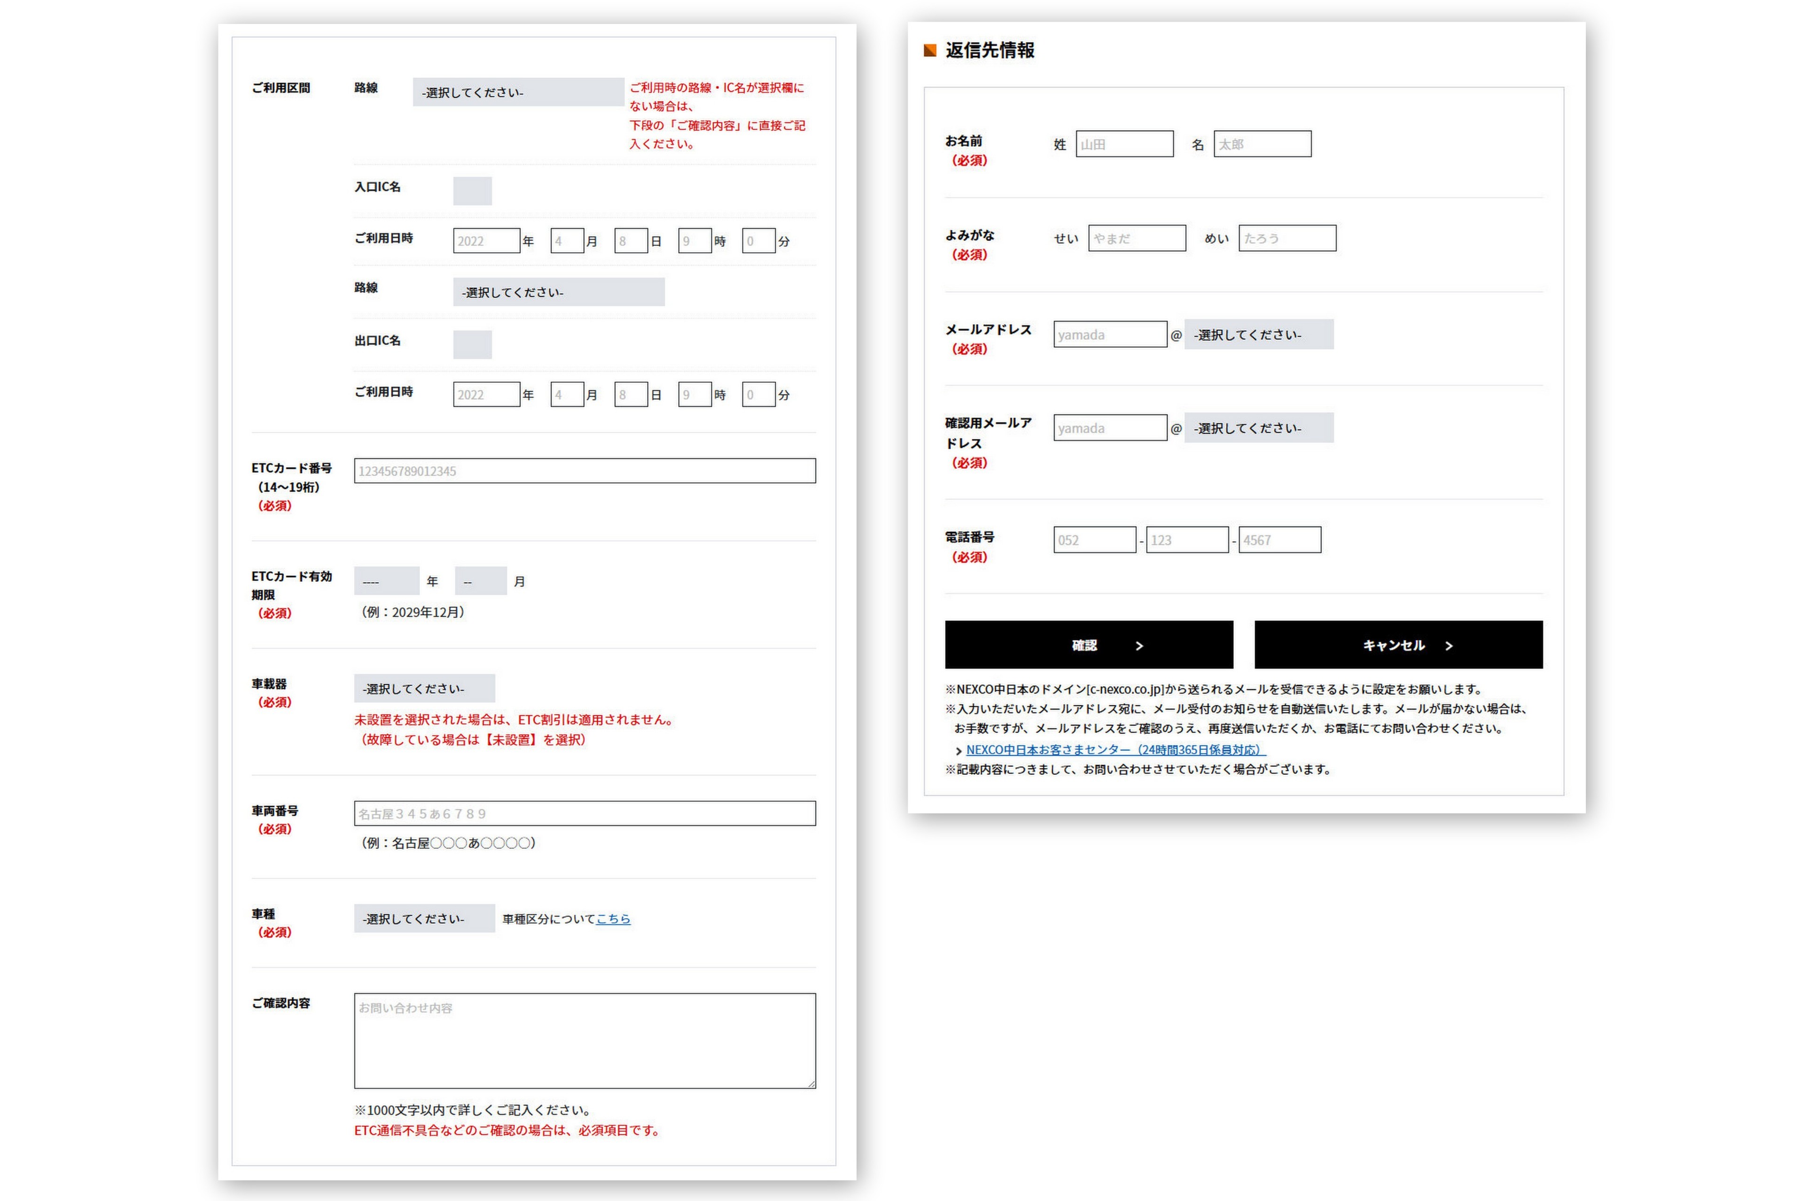Click the 姓 surname input field
Screen dimensions: 1802x1201
pos(1123,144)
